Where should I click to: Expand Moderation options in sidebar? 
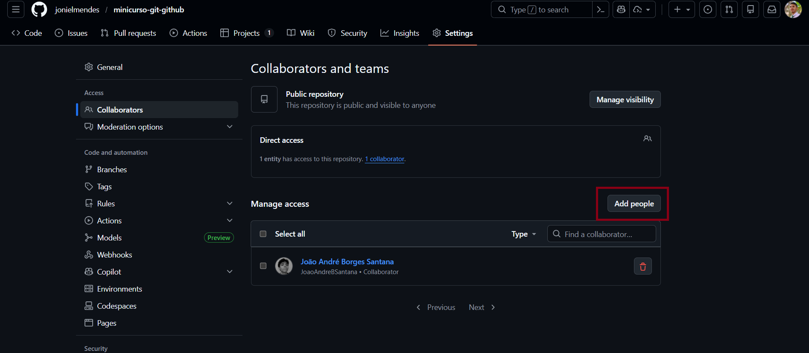pyautogui.click(x=230, y=127)
